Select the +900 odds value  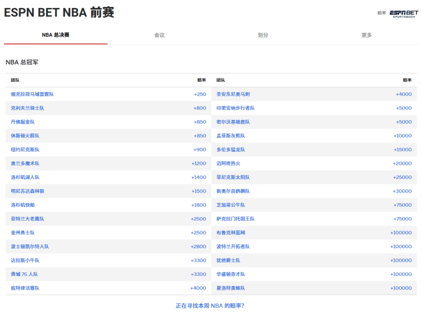pos(200,150)
